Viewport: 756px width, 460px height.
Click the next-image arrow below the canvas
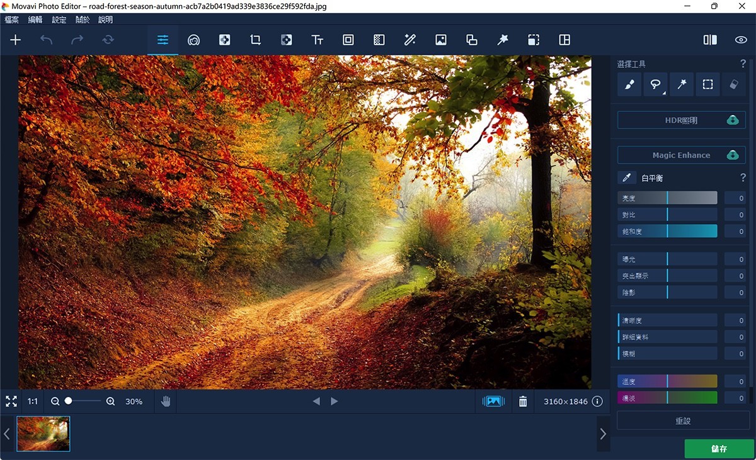click(334, 401)
